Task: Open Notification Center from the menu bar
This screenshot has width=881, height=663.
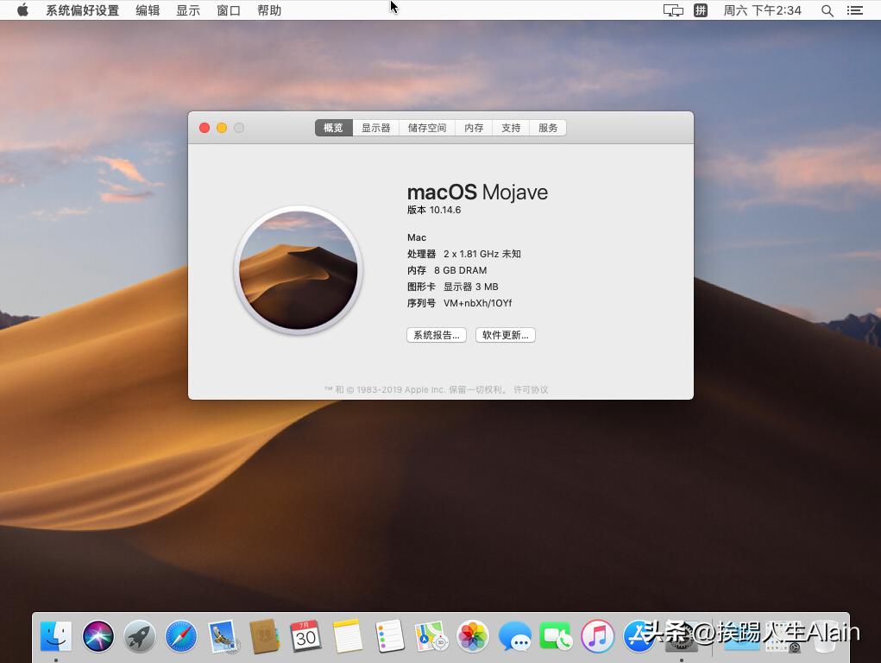Action: (x=855, y=10)
